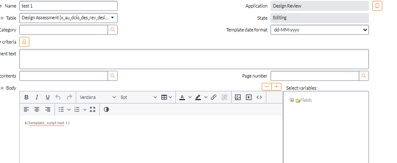This screenshot has height=163, width=397.
Task: Click the contents reference input field
Action: [64, 76]
